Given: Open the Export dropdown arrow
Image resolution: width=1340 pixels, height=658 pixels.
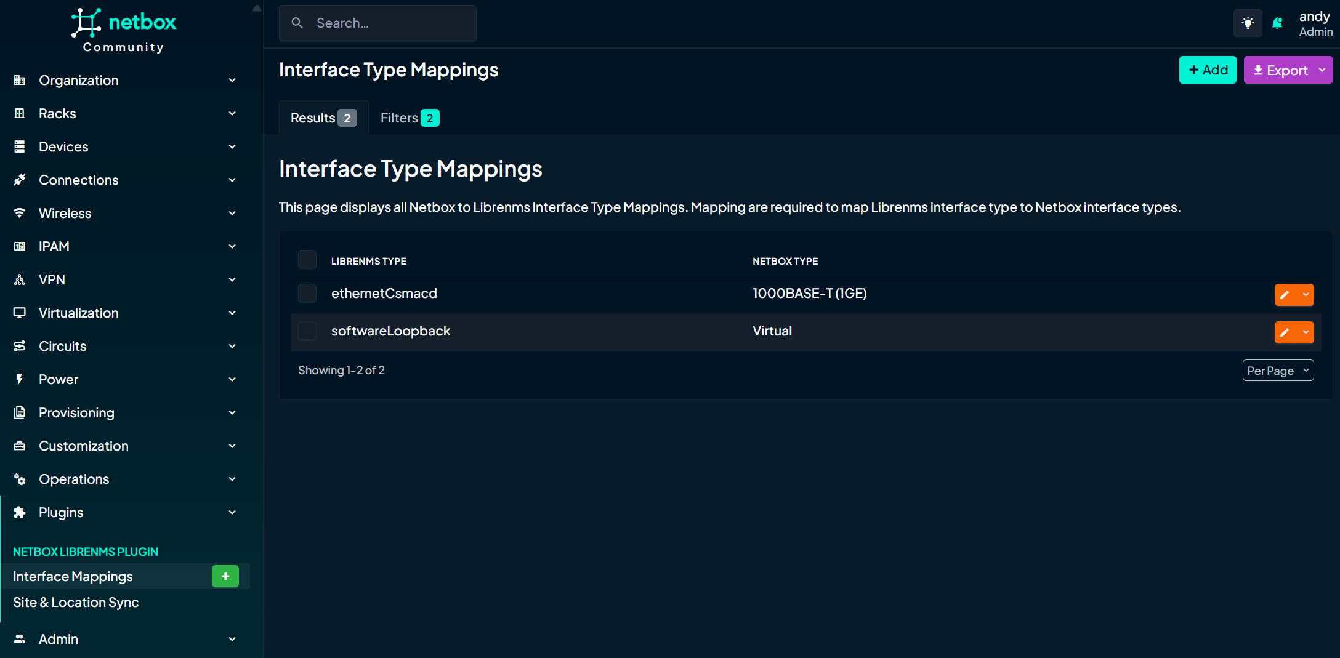Looking at the screenshot, I should pyautogui.click(x=1322, y=70).
